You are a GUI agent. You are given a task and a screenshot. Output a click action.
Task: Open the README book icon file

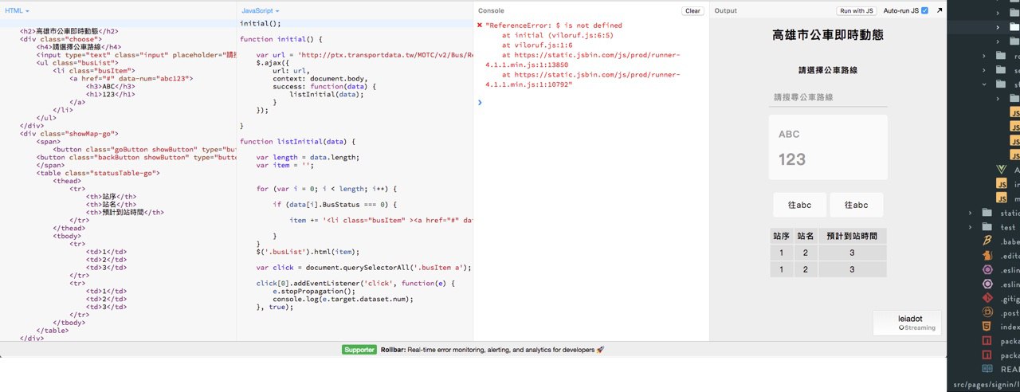[x=987, y=369]
